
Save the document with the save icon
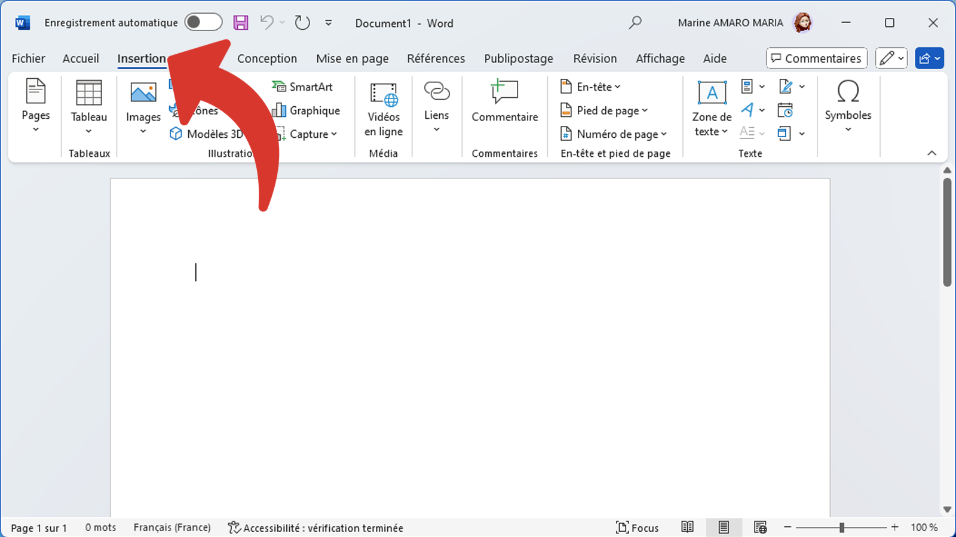pyautogui.click(x=241, y=21)
